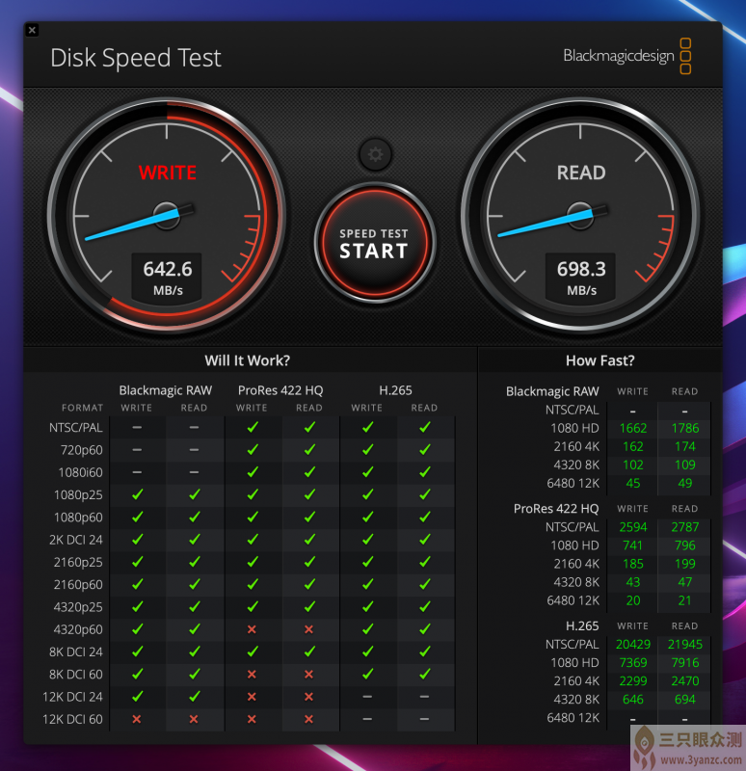Click the Disk Speed Test title
Viewport: 746px width, 771px height.
136,58
